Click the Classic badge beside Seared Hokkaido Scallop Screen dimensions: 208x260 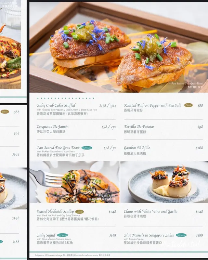point(79,212)
